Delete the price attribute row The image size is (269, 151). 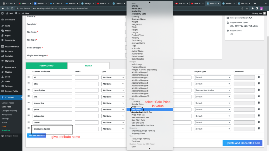coord(259,109)
